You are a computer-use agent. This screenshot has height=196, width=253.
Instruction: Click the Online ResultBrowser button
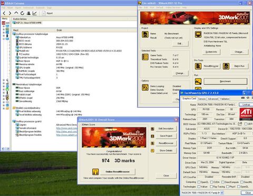118,172
